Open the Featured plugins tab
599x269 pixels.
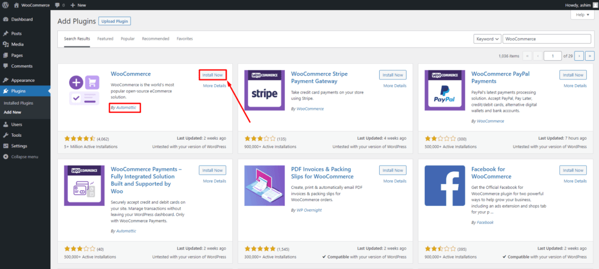[105, 39]
